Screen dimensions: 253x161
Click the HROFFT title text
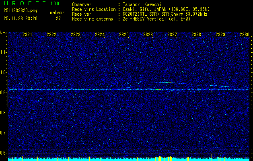(x=25, y=3)
